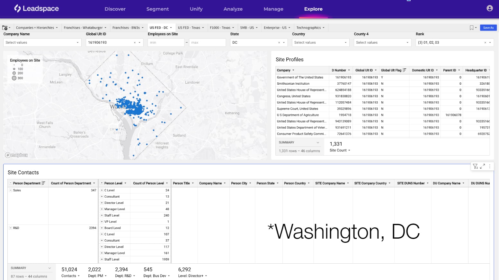
Task: Collapse the Sales department group
Action: pyautogui.click(x=11, y=190)
